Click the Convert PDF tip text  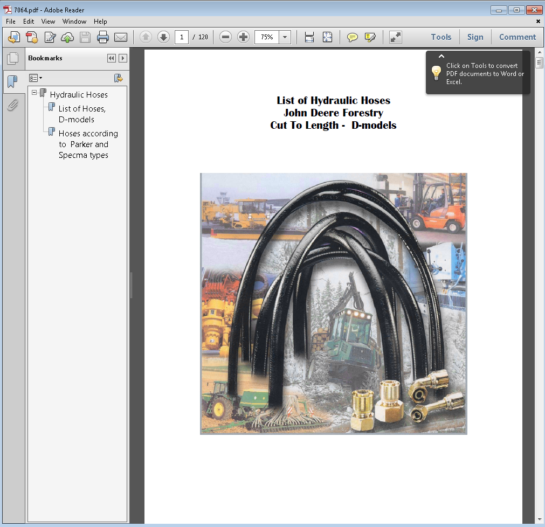click(x=485, y=74)
